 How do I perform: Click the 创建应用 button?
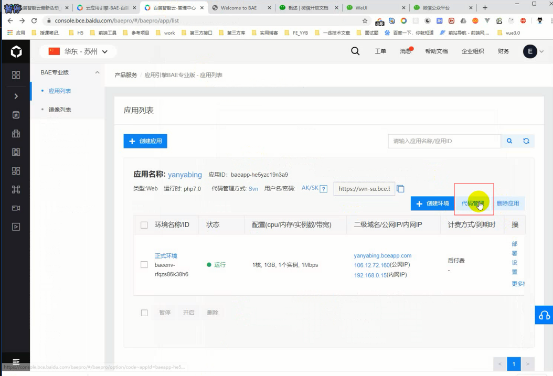(x=145, y=141)
